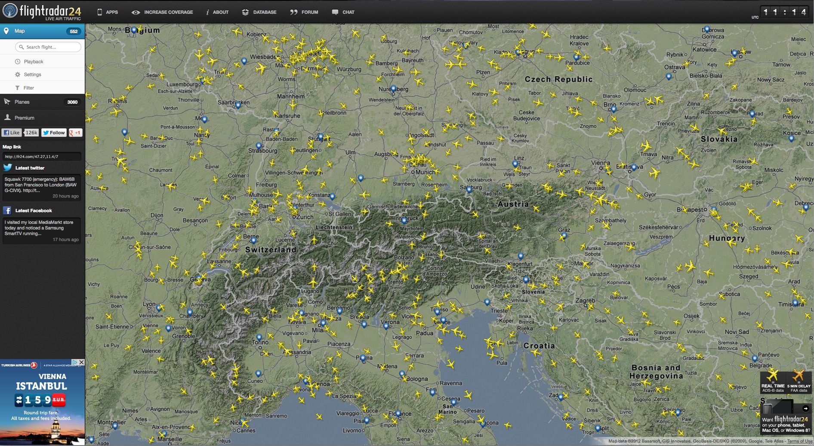This screenshot has width=814, height=446.
Task: Select the Nuremberg airport pin
Action: [x=393, y=89]
